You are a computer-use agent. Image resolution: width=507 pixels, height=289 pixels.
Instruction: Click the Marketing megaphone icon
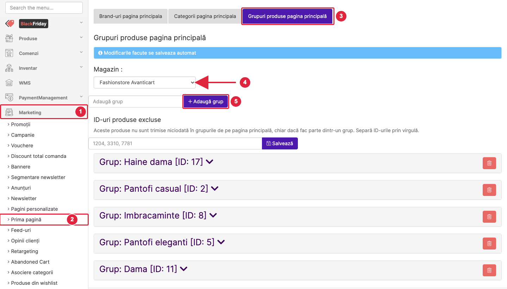(x=9, y=112)
